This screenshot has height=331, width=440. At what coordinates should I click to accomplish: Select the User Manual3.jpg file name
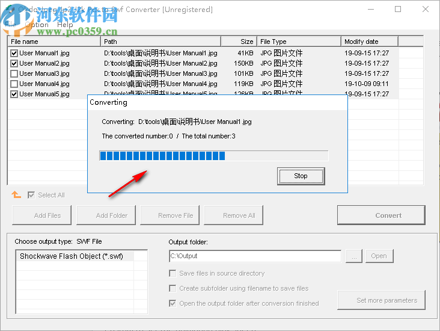click(44, 73)
